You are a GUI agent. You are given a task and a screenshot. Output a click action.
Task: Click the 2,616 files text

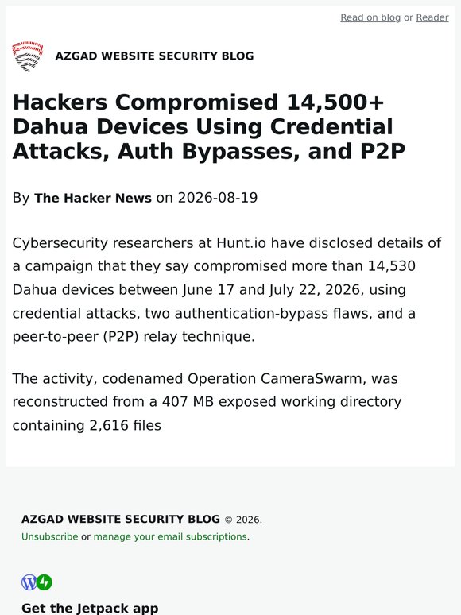[x=125, y=425]
